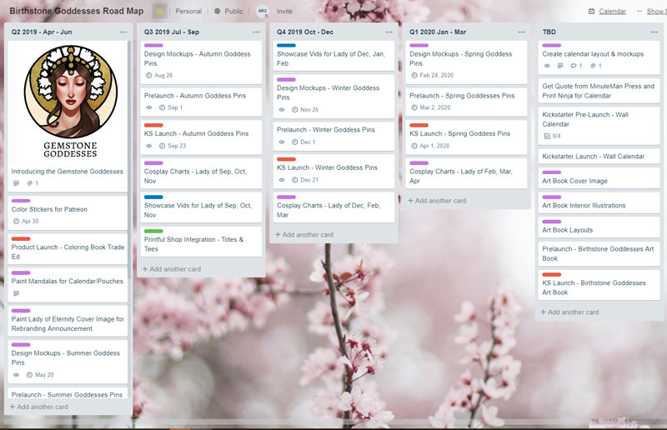Click the globe icon beside Public
667x430 pixels.
[x=218, y=12]
